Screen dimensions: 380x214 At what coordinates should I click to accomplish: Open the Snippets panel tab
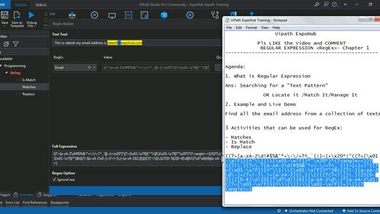point(47,195)
